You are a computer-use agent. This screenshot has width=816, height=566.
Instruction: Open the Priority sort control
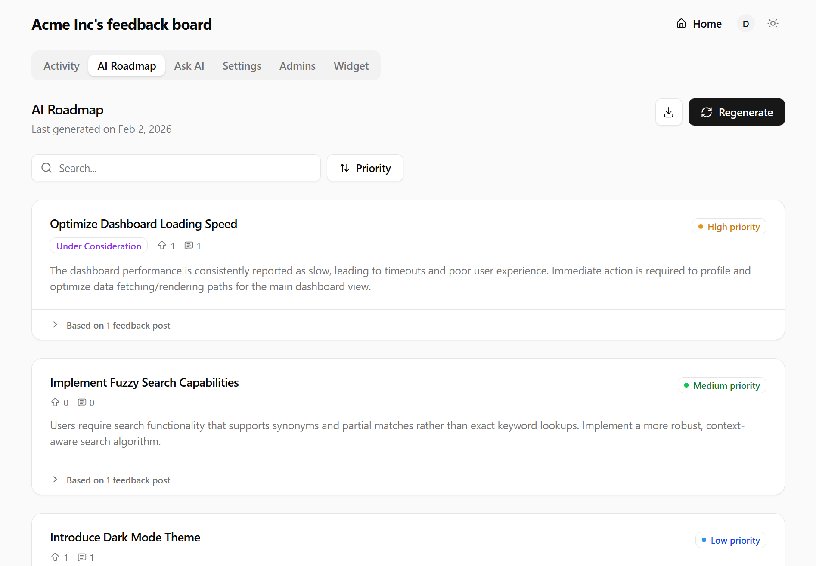point(365,168)
